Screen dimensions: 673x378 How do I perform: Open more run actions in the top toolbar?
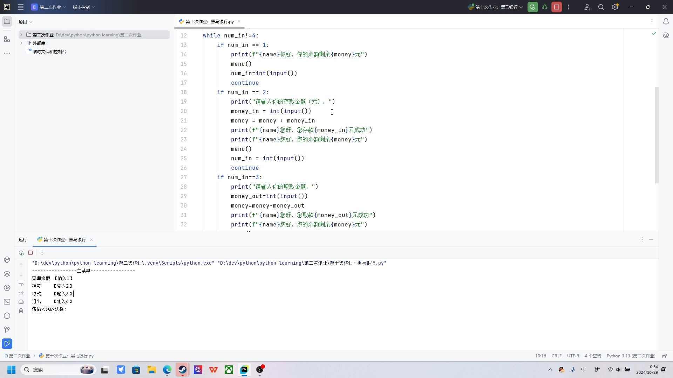[569, 7]
